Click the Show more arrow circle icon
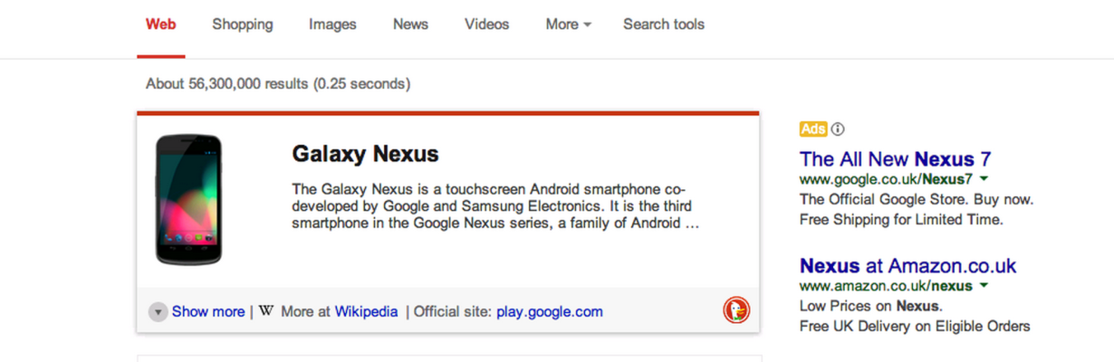Screen dimensions: 1114x362 click(158, 312)
